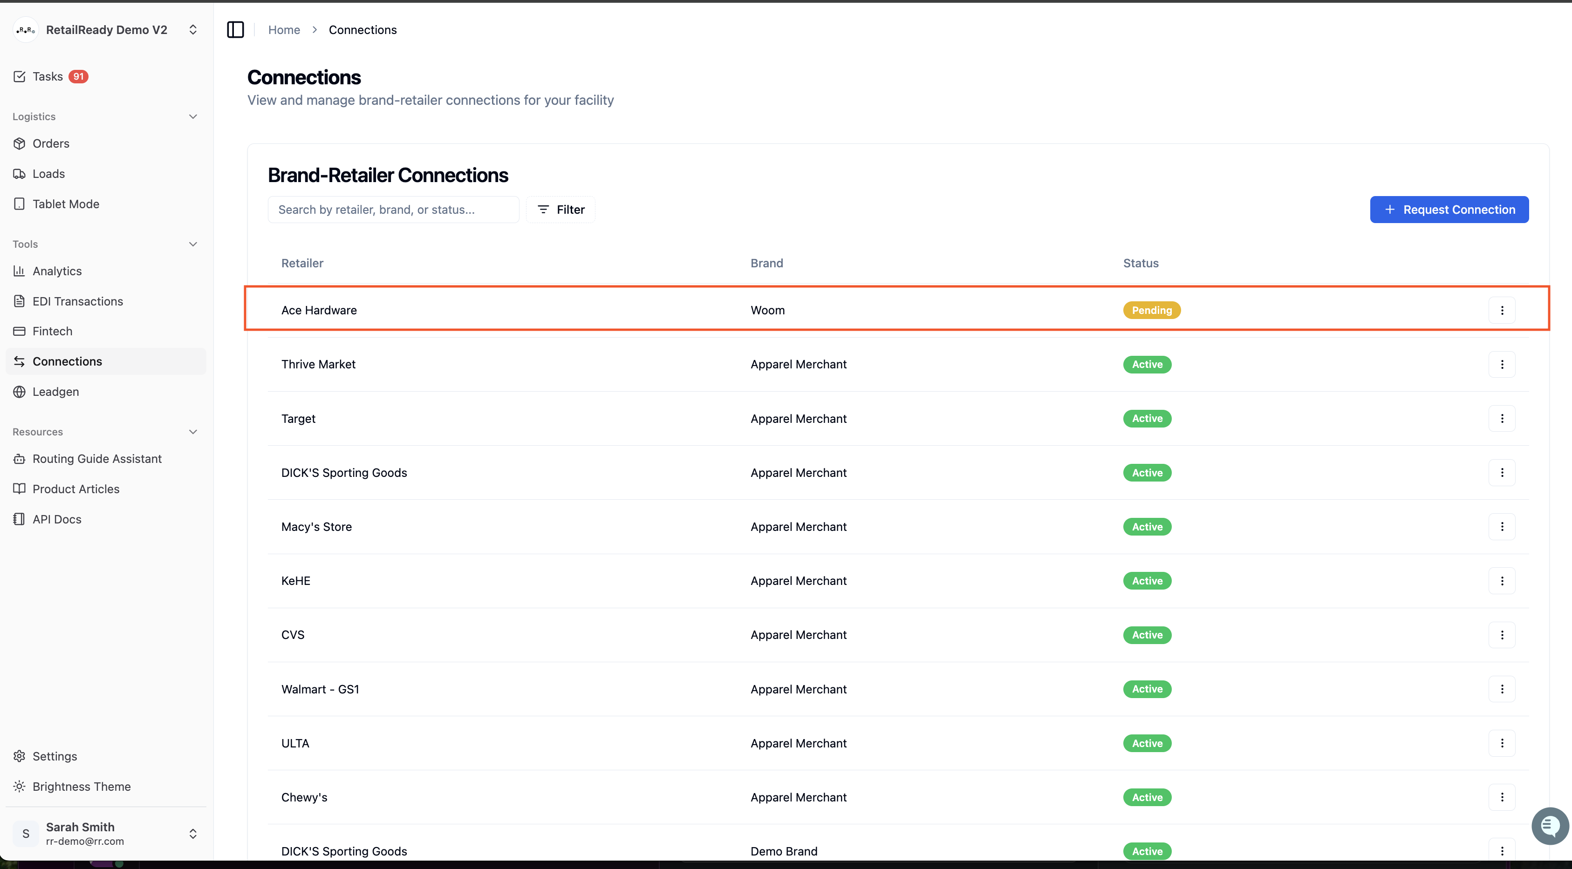
Task: Open API Docs link
Action: [x=106, y=519]
